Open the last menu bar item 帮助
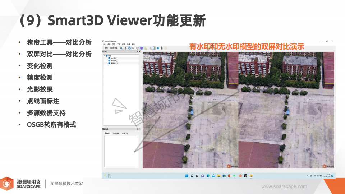This screenshot has width=345, height=194. pos(133,44)
